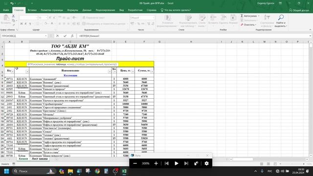Open the Формулы tab
This screenshot has width=313, height=176.
[73, 10]
